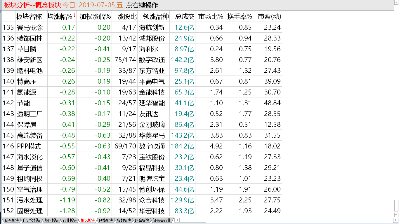The image size is (399, 224).
Task: Click leading stock 明牌珠宝
Action: [152, 178]
